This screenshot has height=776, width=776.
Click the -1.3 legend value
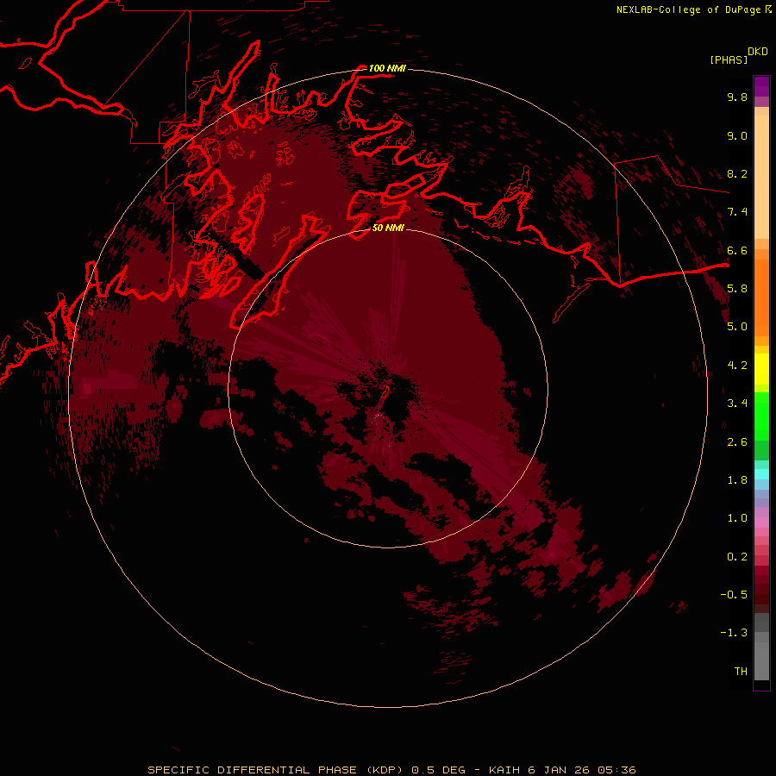click(734, 633)
